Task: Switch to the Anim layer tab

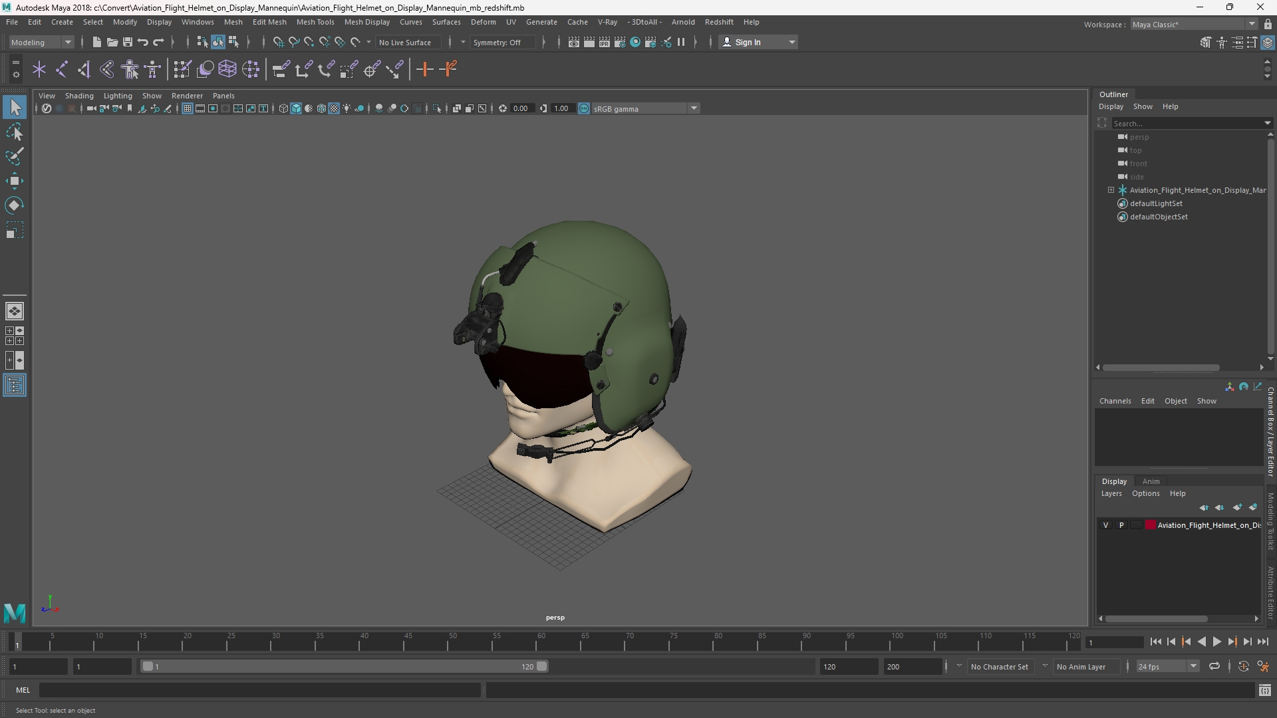Action: click(x=1151, y=481)
